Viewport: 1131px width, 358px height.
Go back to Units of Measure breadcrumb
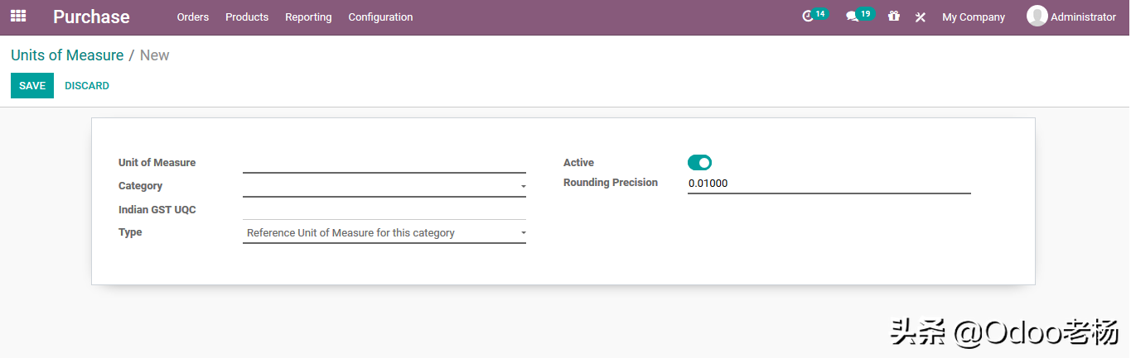click(67, 55)
